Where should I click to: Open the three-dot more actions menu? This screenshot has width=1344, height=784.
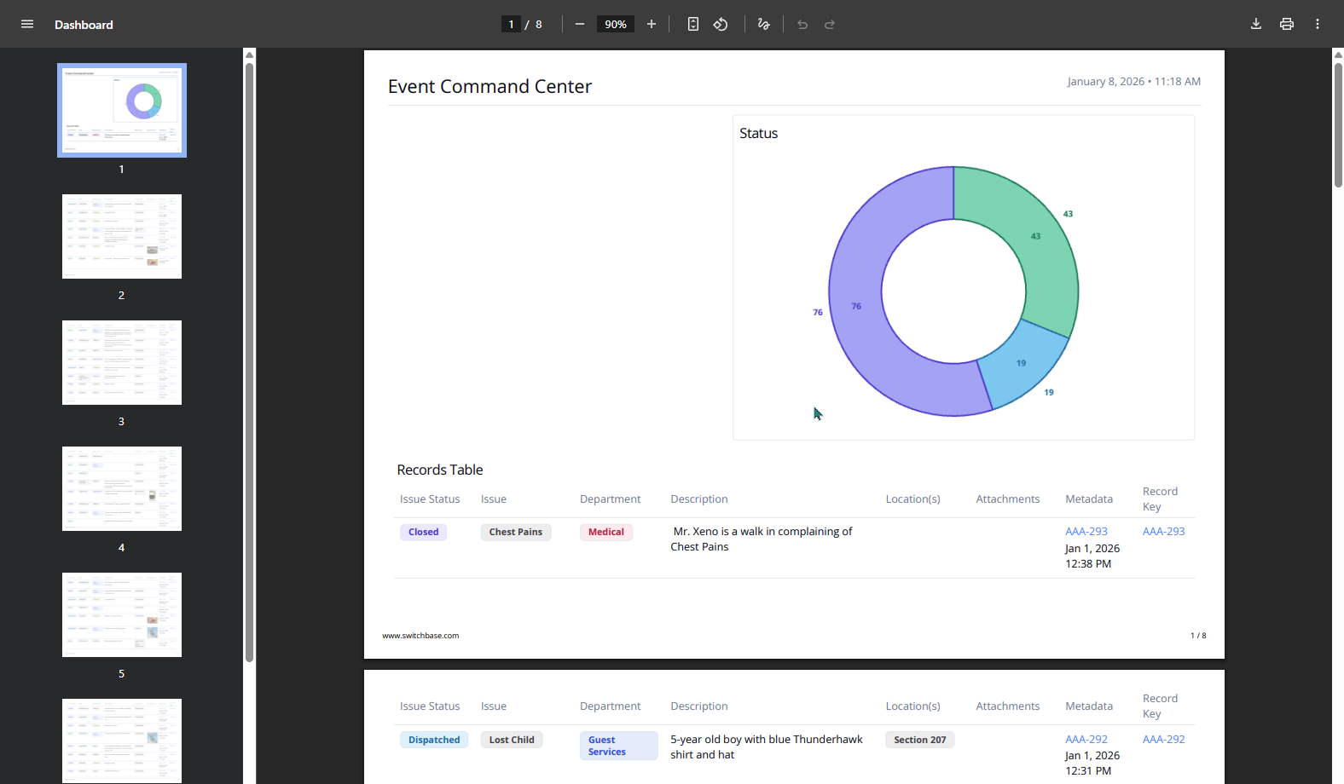[x=1318, y=24]
